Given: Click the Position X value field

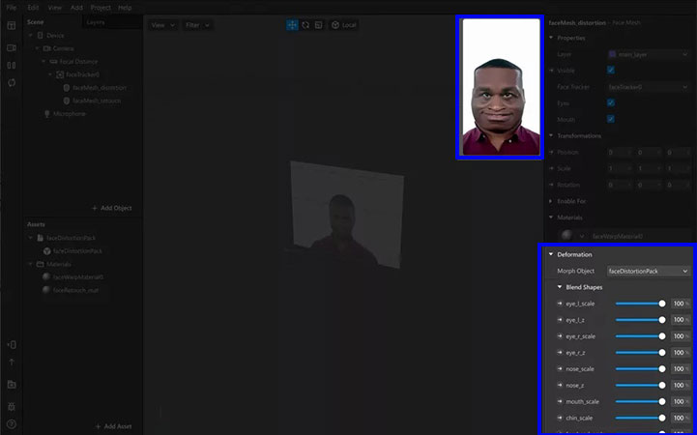Looking at the screenshot, I should [620, 152].
